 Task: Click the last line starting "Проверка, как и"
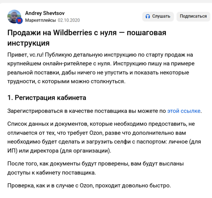[x=89, y=185]
